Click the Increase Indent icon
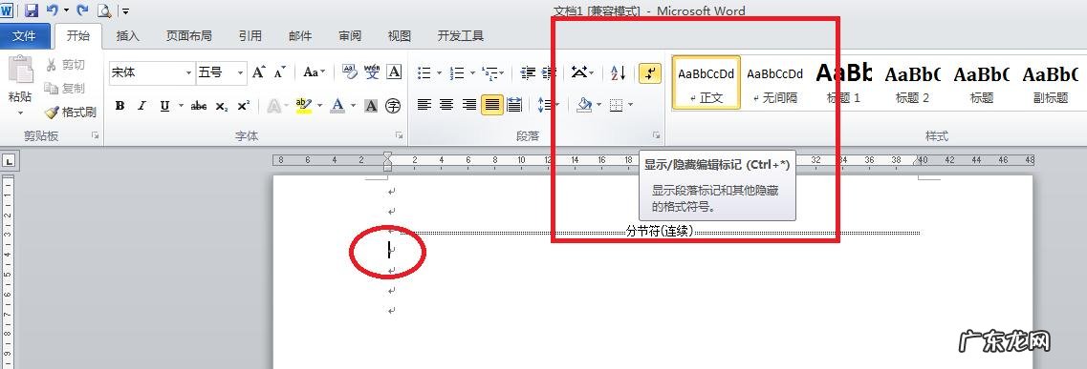The height and width of the screenshot is (369, 1087). click(x=548, y=72)
